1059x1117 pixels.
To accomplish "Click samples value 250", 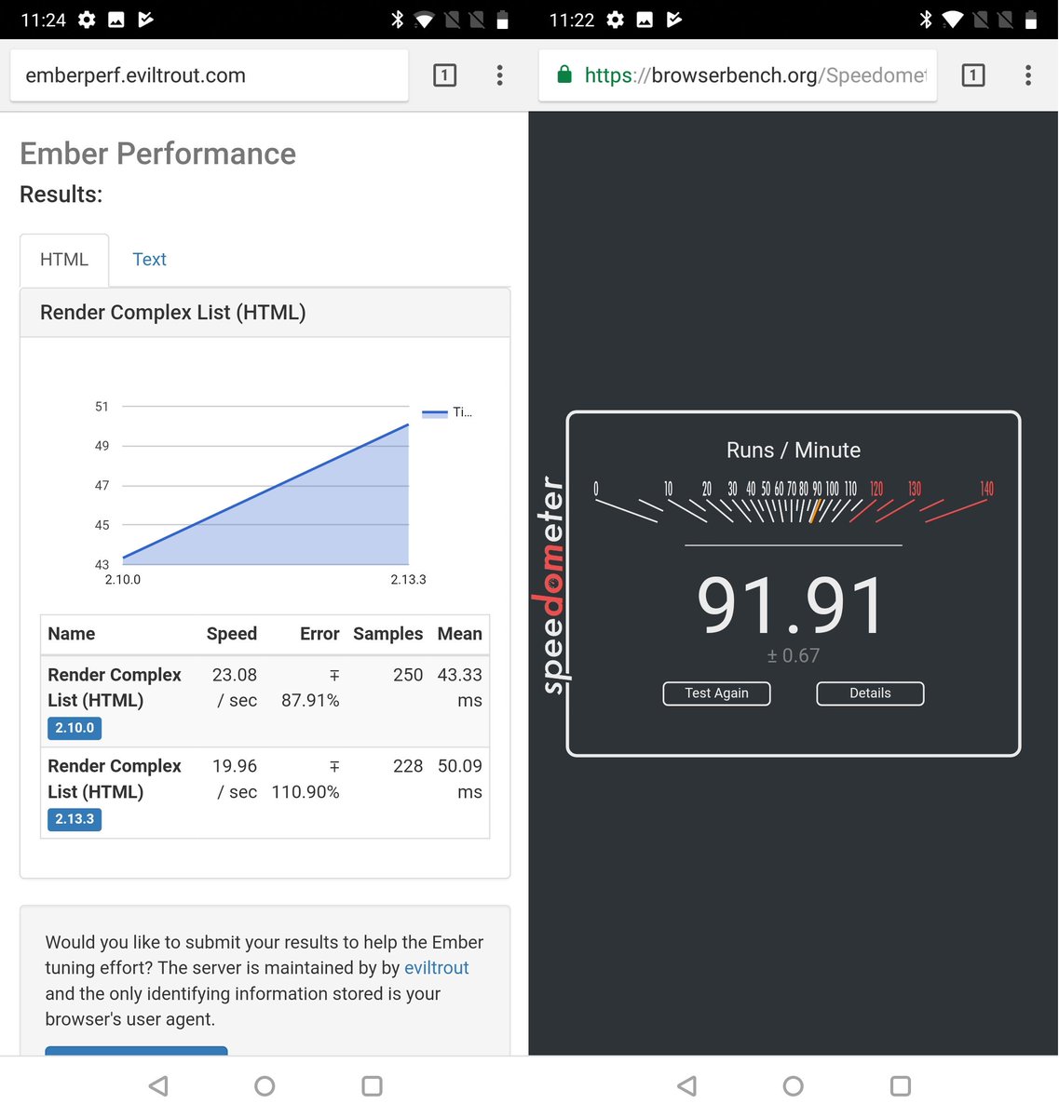I will tap(408, 675).
